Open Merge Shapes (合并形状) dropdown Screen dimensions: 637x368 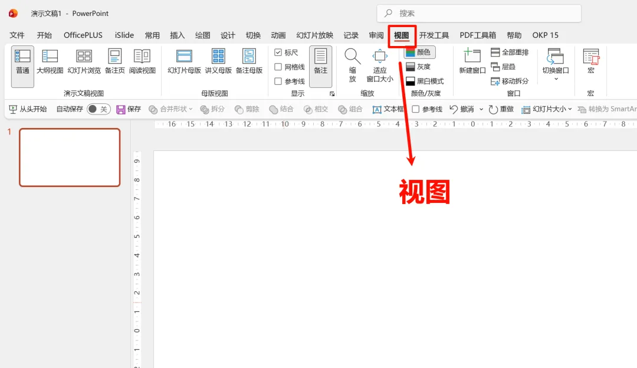pyautogui.click(x=170, y=109)
